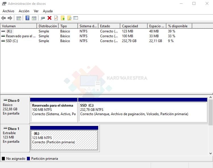Select 'Reservado para el sistema' partition block
The height and width of the screenshot is (168, 213).
54,110
